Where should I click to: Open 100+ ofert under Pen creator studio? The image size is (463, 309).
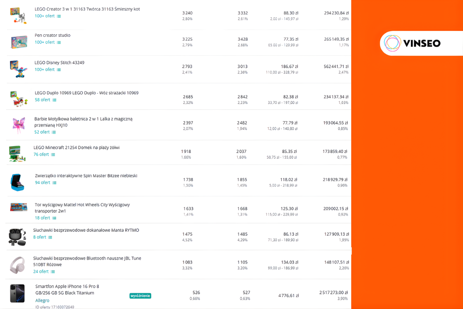coord(45,42)
